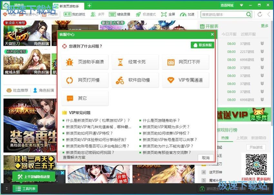274x195 pixels.
Task: Click 开始游戏 button in ranking
Action: (256, 147)
